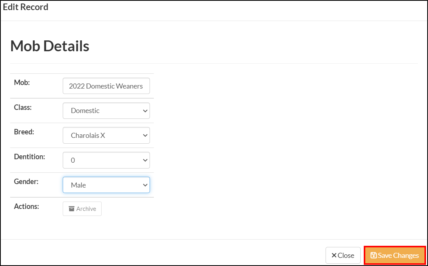Screen dimensions: 428x266
Task: Click the save icon in the highlighted orange button
Action: (x=373, y=255)
